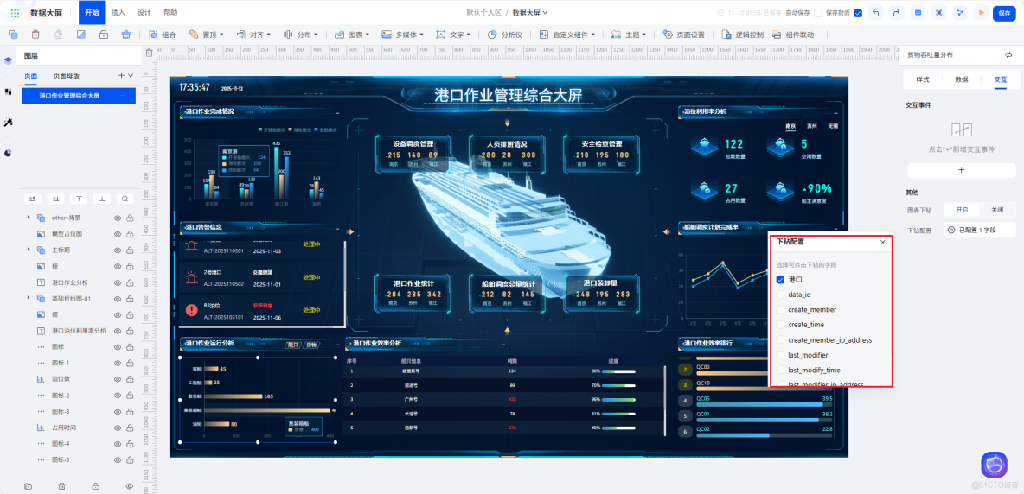Check the data_id field checkbox

point(780,294)
